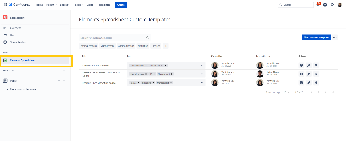The height and width of the screenshot is (141, 346).
Task: Filter templates by the Finance tag
Action: coord(156,46)
